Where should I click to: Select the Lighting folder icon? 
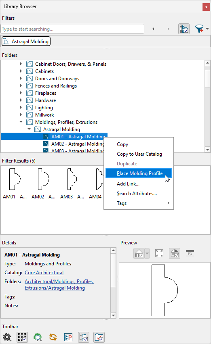(30, 107)
